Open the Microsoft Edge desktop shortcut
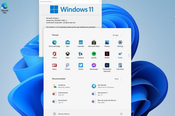175x116 pixels. point(5,8)
